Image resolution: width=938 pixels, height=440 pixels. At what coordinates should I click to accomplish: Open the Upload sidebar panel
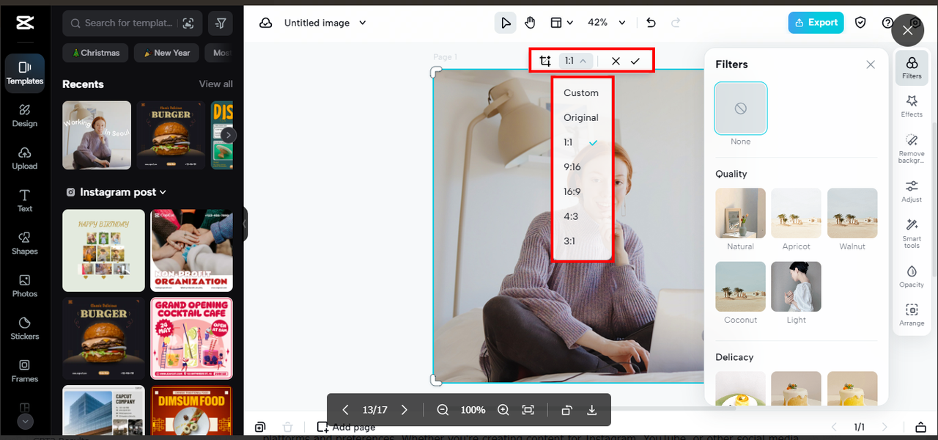pos(24,158)
